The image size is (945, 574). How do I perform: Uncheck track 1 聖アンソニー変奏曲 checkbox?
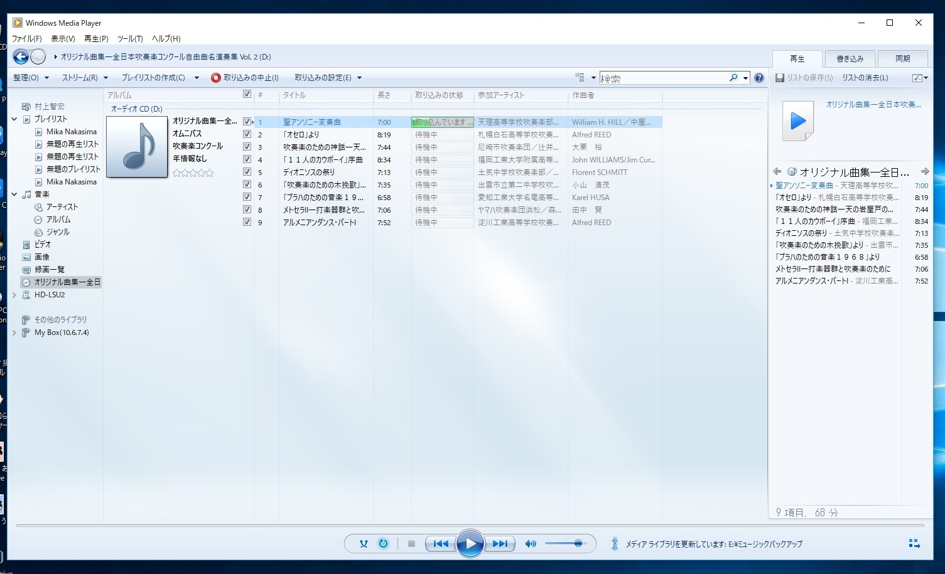coord(247,122)
